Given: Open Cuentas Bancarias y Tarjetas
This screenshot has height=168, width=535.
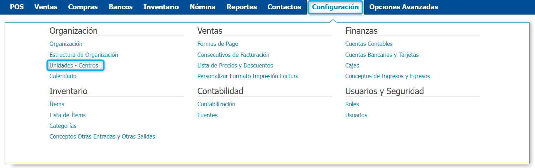Looking at the screenshot, I should pos(382,55).
